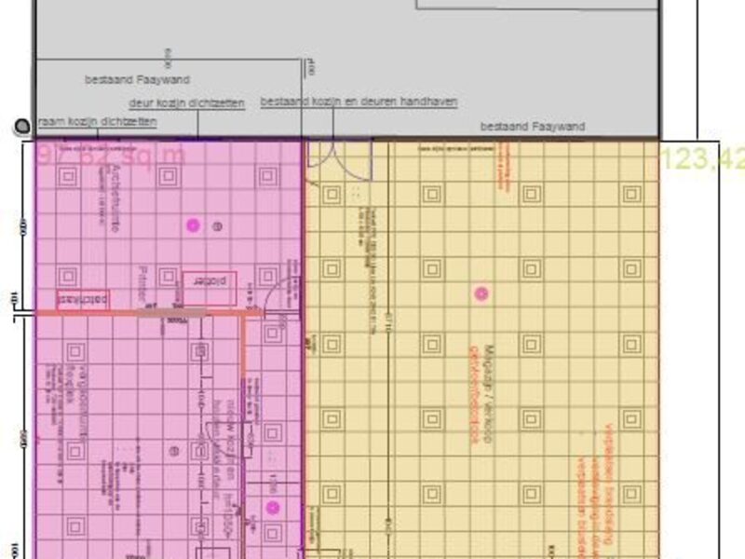Click the green '123,42' area measurement label
The image size is (745, 559).
[x=702, y=158]
